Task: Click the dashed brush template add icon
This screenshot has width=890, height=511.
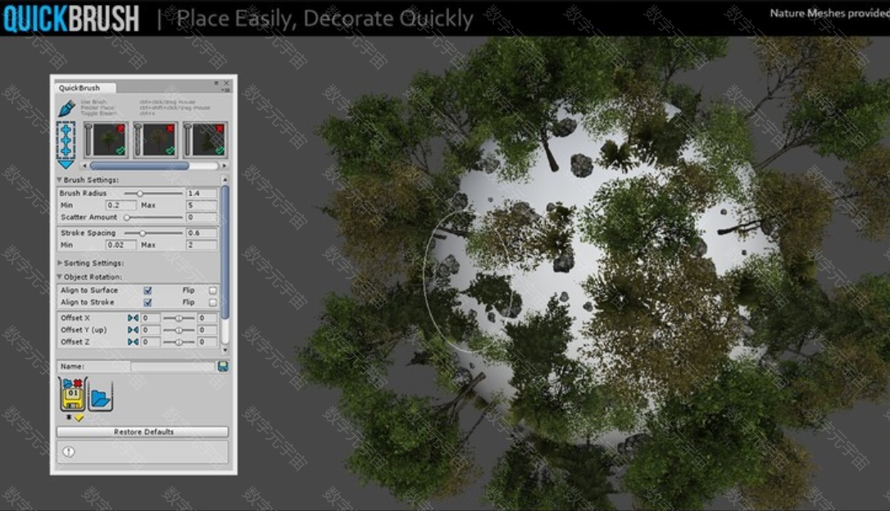Action: pos(66,139)
